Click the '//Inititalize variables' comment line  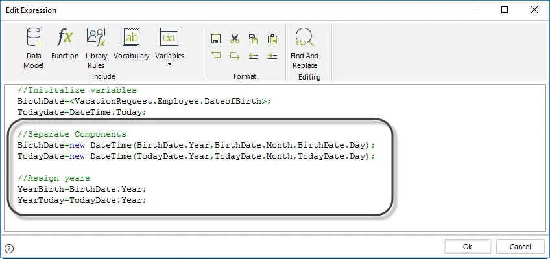[x=77, y=90]
